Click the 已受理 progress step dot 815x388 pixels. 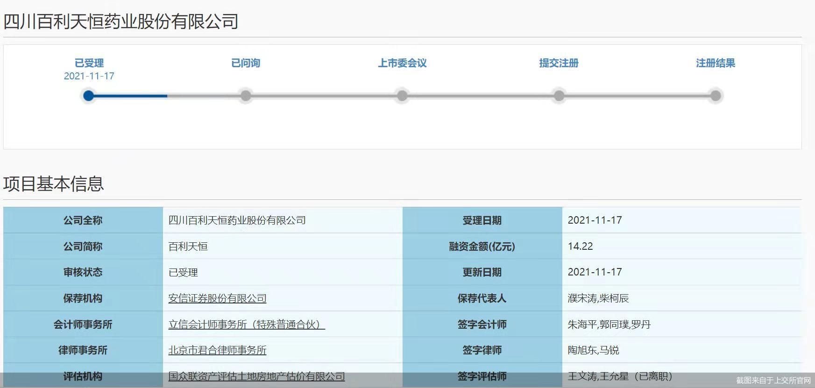click(x=89, y=96)
